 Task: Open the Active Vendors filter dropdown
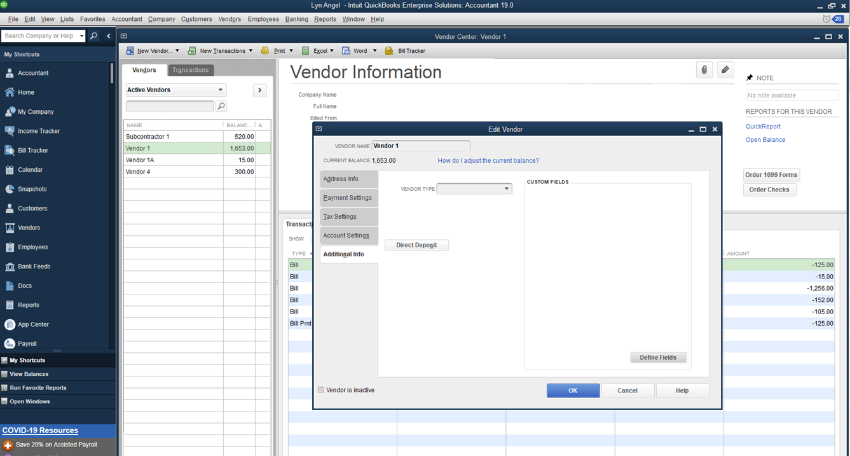point(175,90)
